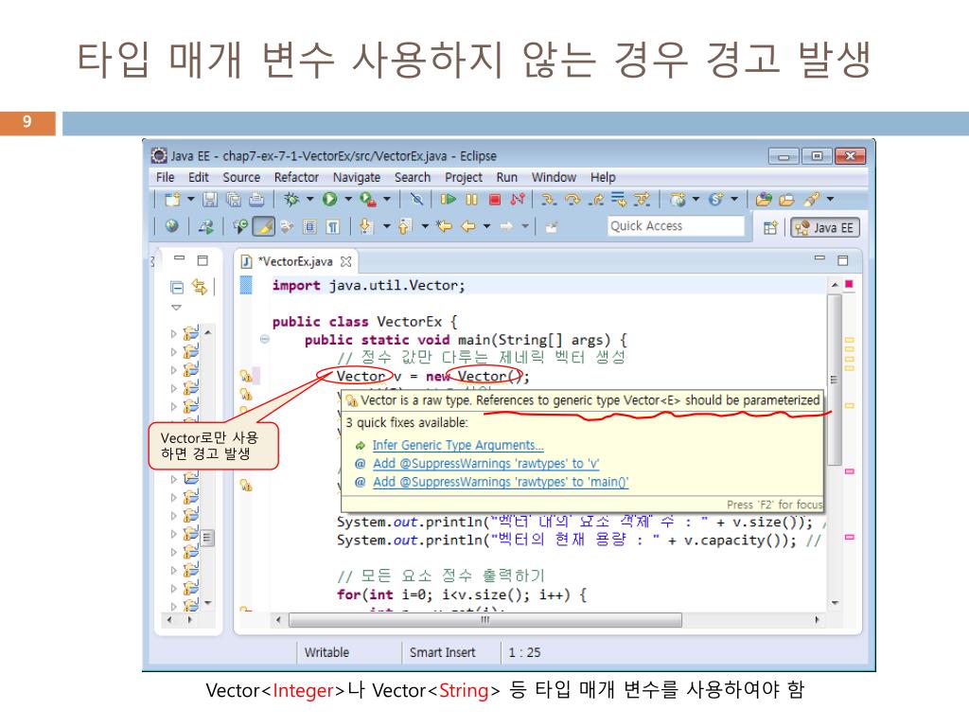The height and width of the screenshot is (727, 969).
Task: Click the Disconnect debug icon
Action: pyautogui.click(x=518, y=199)
